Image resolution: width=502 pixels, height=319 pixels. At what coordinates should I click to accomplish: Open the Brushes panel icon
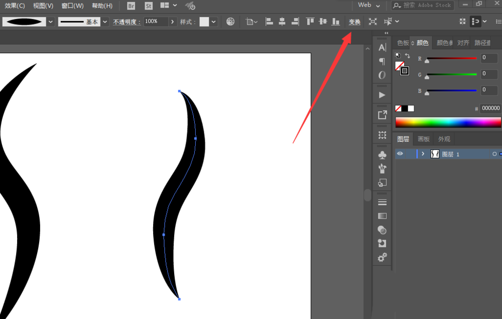(382, 169)
